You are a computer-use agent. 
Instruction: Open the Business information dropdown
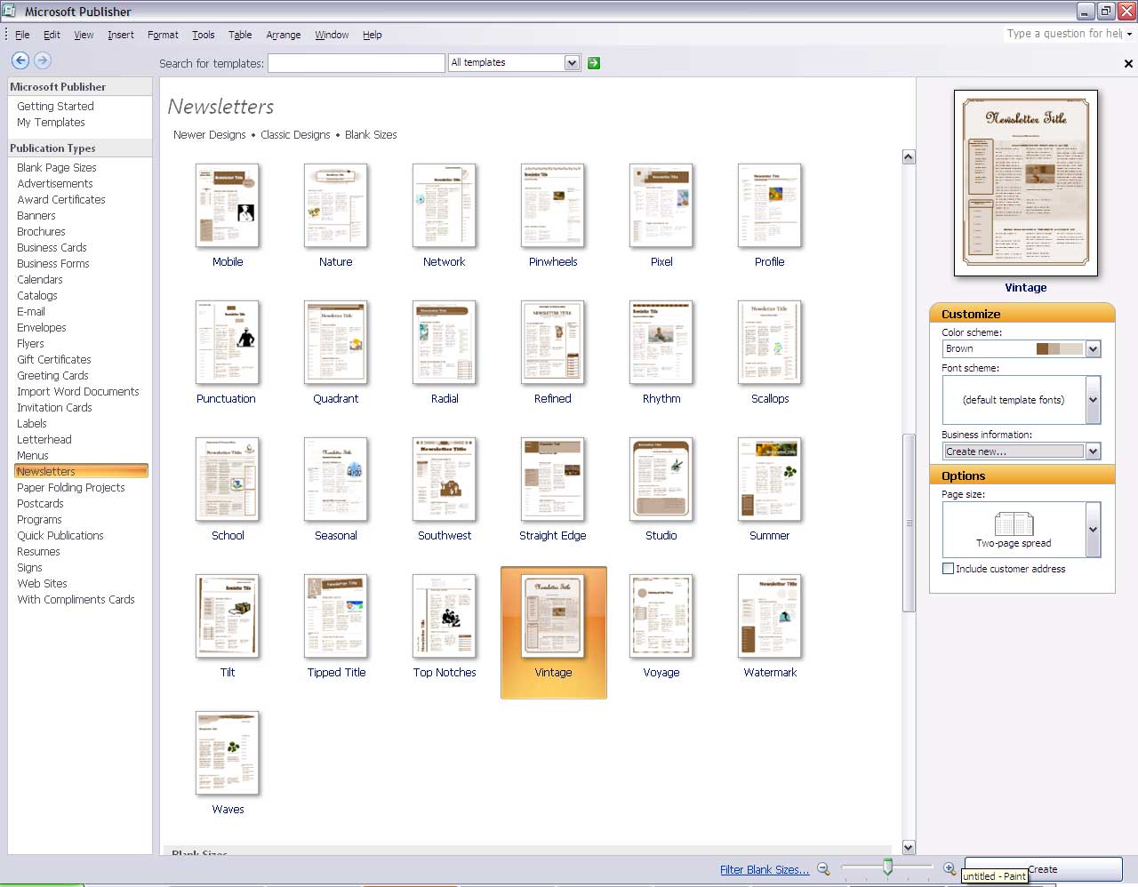[1093, 451]
